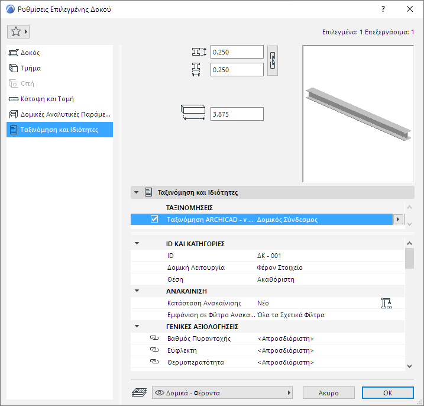Toggle the chain link proportion lock
This screenshot has width=424, height=406.
273,60
